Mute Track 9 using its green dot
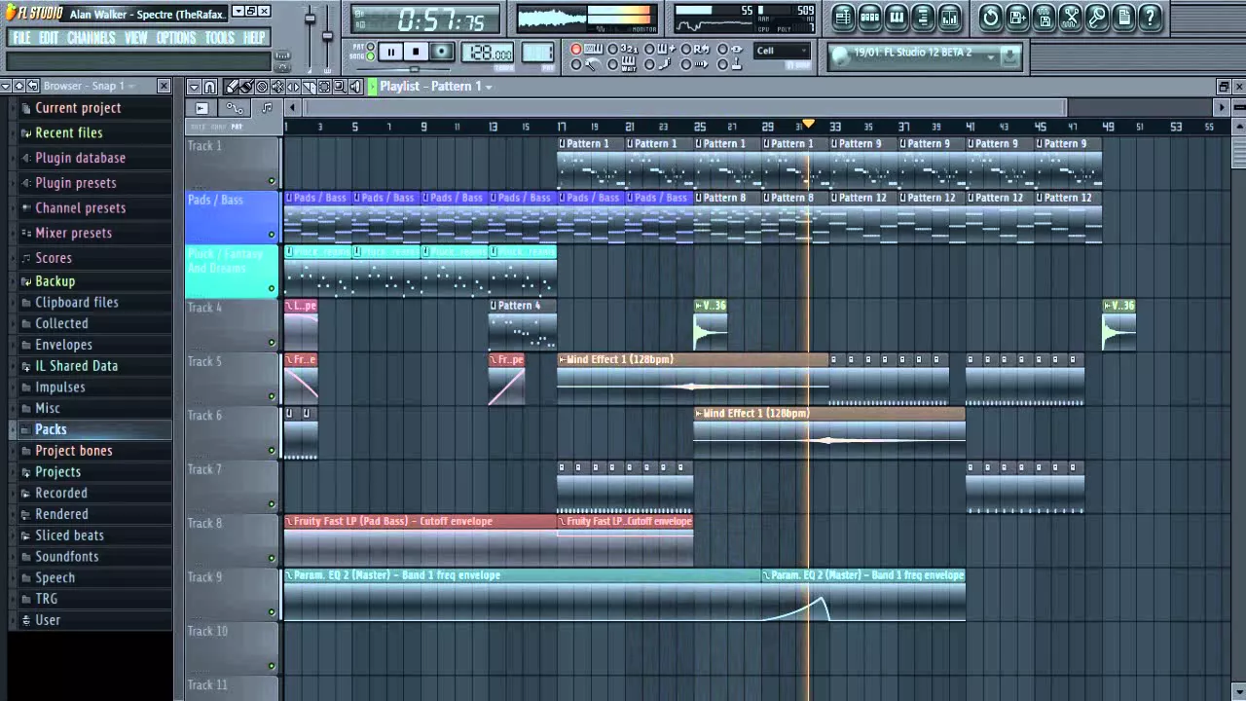 [272, 612]
